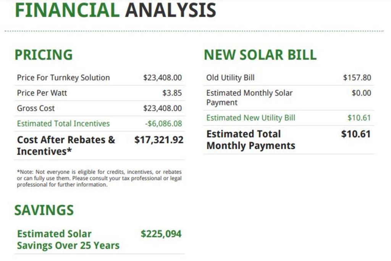
Task: Select the $157.80 old utility bill amount
Action: [357, 78]
